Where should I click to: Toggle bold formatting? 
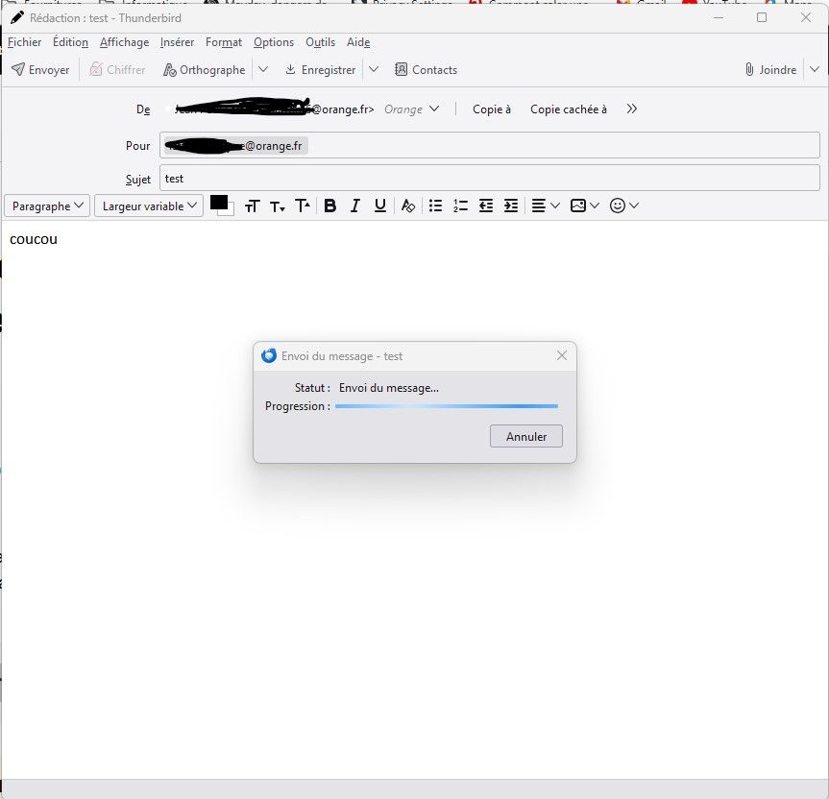[x=330, y=206]
